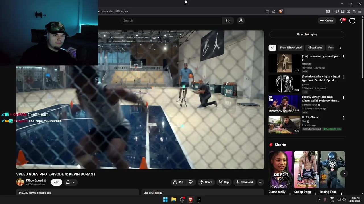Toggle taskbar microphone status icon
This screenshot has height=204, width=364.
coord(325,199)
